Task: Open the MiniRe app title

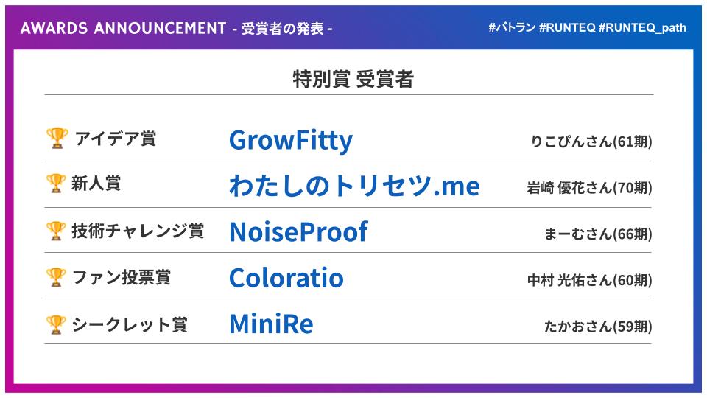Action: (271, 324)
